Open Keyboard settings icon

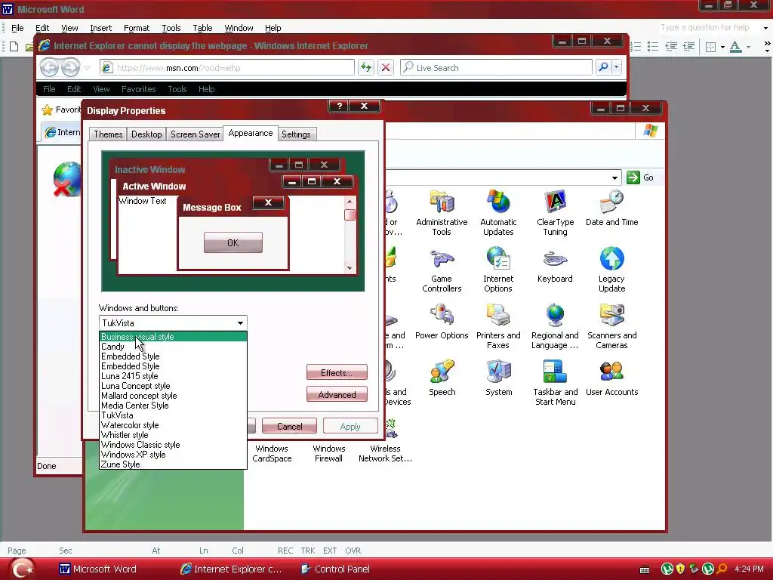[555, 265]
